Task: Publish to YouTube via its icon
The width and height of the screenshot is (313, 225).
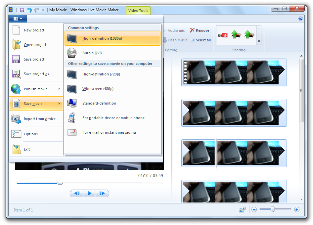Action: click(223, 35)
